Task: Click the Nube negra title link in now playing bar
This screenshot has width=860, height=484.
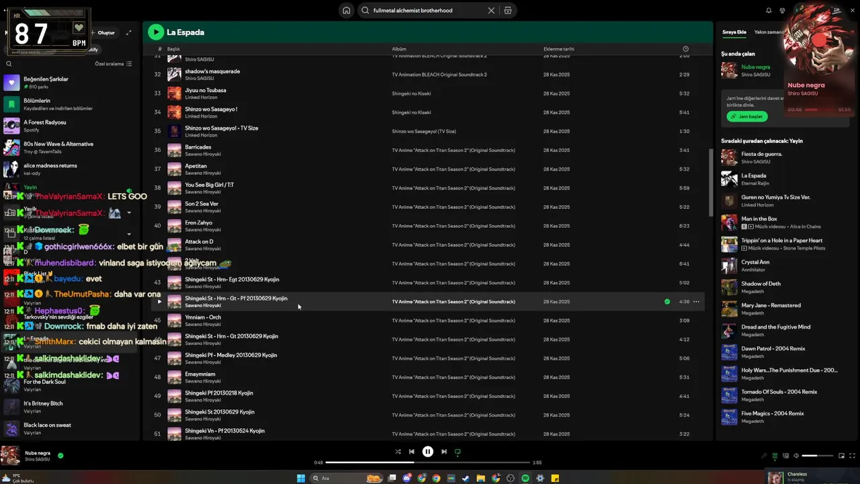Action: coord(38,453)
